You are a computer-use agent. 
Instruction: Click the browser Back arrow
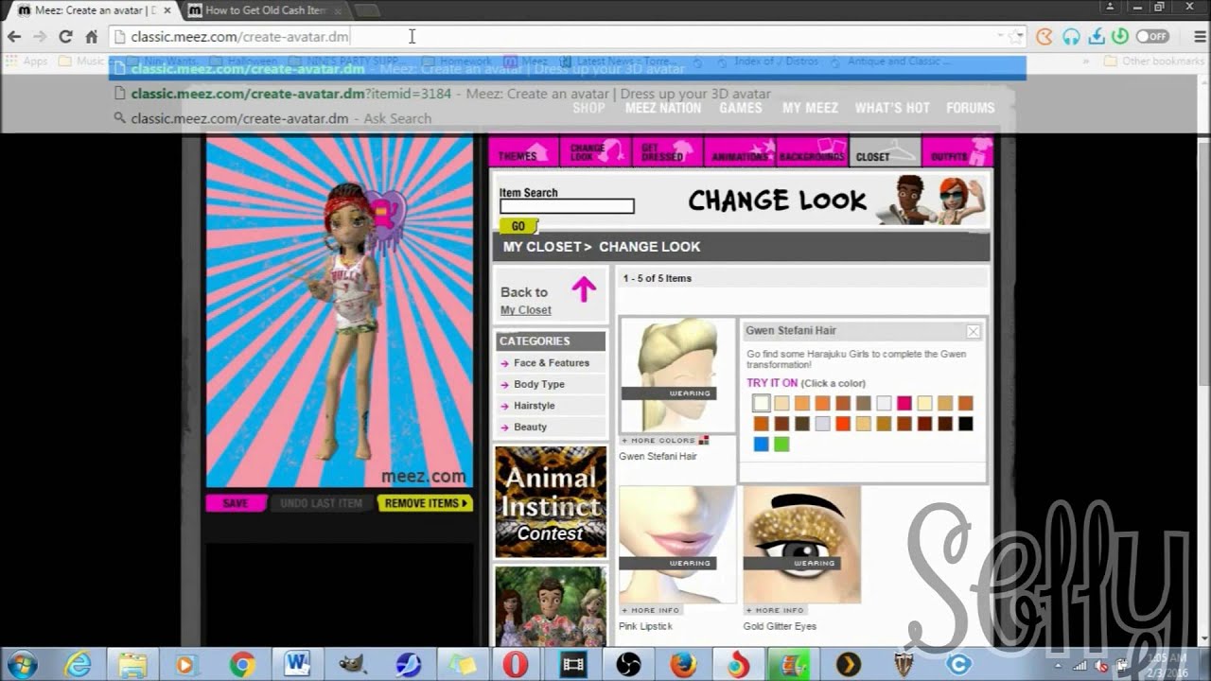14,37
